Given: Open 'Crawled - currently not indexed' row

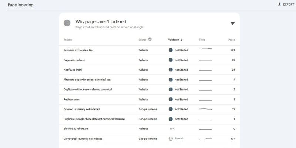Looking at the screenshot, I should [81, 109].
